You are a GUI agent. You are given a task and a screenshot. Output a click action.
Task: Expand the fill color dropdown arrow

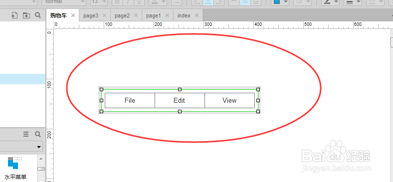(286, 2)
